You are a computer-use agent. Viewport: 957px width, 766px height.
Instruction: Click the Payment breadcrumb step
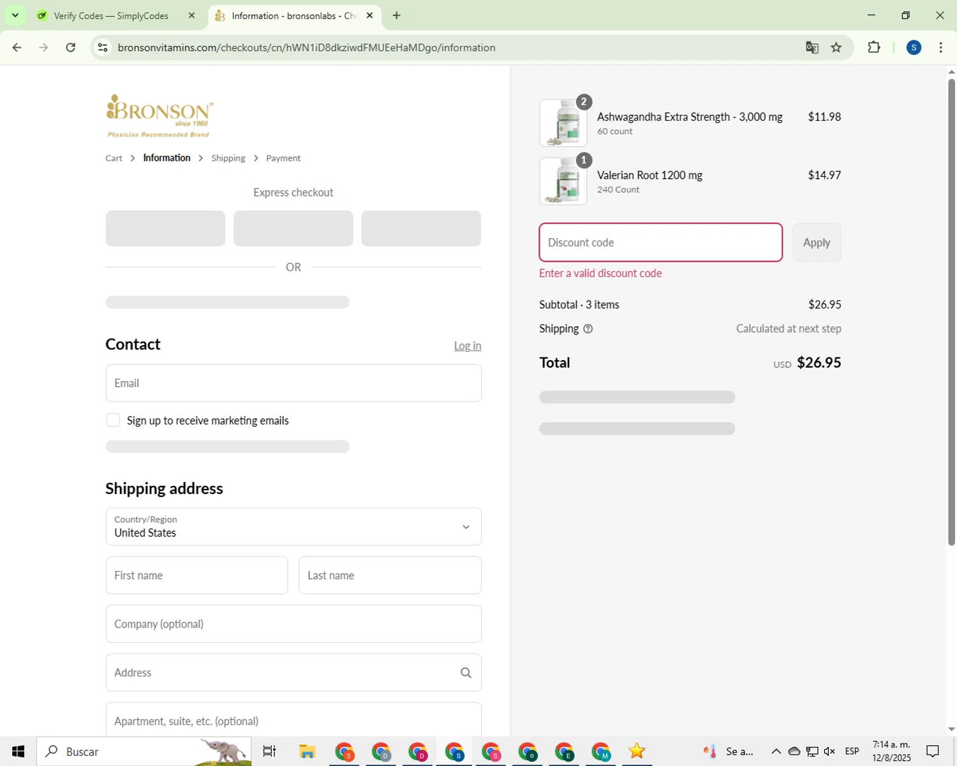283,158
